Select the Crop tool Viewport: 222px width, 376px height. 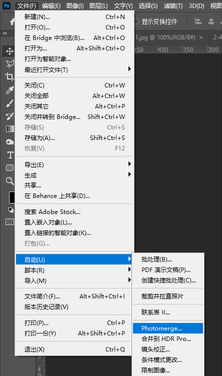click(x=9, y=76)
